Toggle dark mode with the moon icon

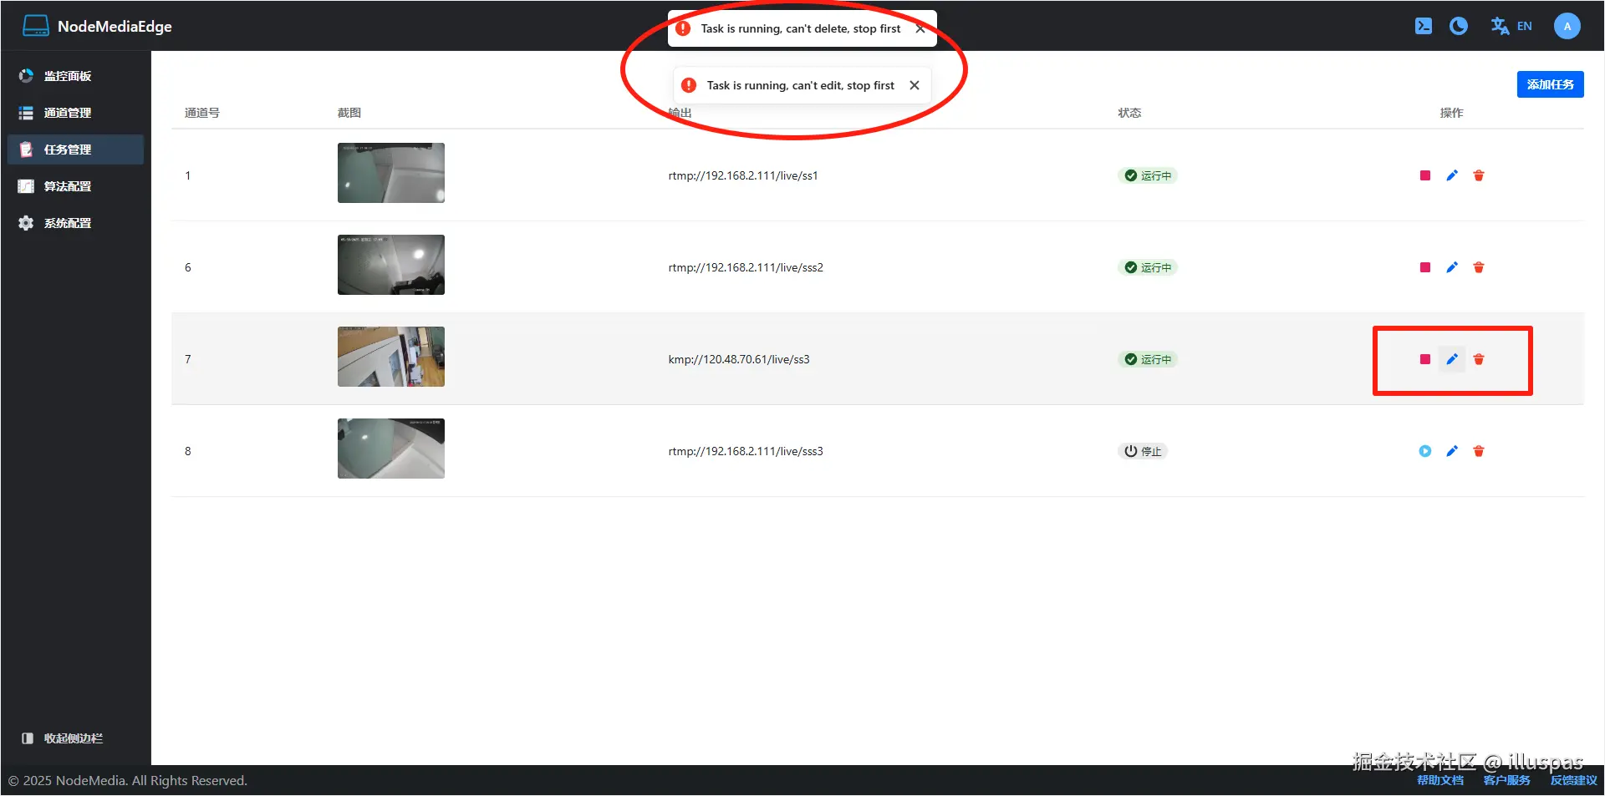point(1459,26)
